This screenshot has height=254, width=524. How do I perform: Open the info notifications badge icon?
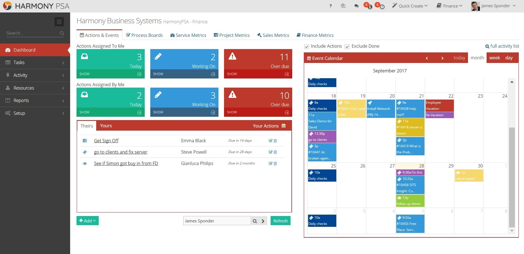tap(368, 6)
